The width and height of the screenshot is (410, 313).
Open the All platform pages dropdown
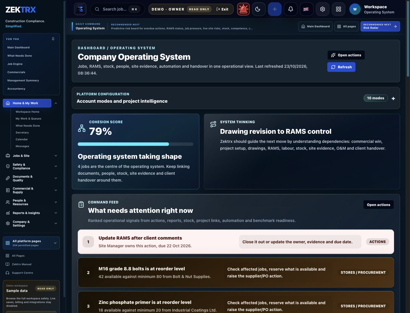(31, 243)
